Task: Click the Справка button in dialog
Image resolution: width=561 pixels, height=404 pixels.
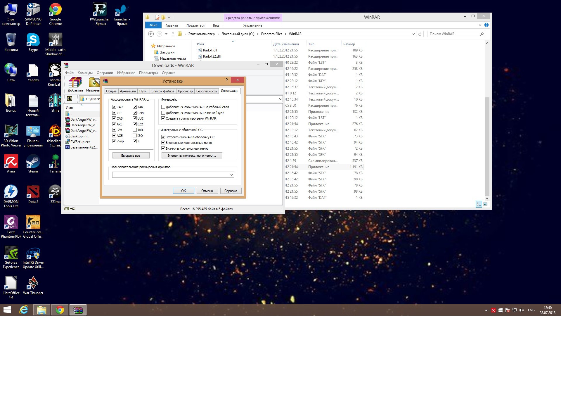Action: tap(231, 191)
